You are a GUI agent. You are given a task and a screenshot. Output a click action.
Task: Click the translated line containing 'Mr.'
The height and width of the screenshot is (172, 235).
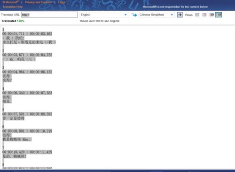(x=19, y=59)
